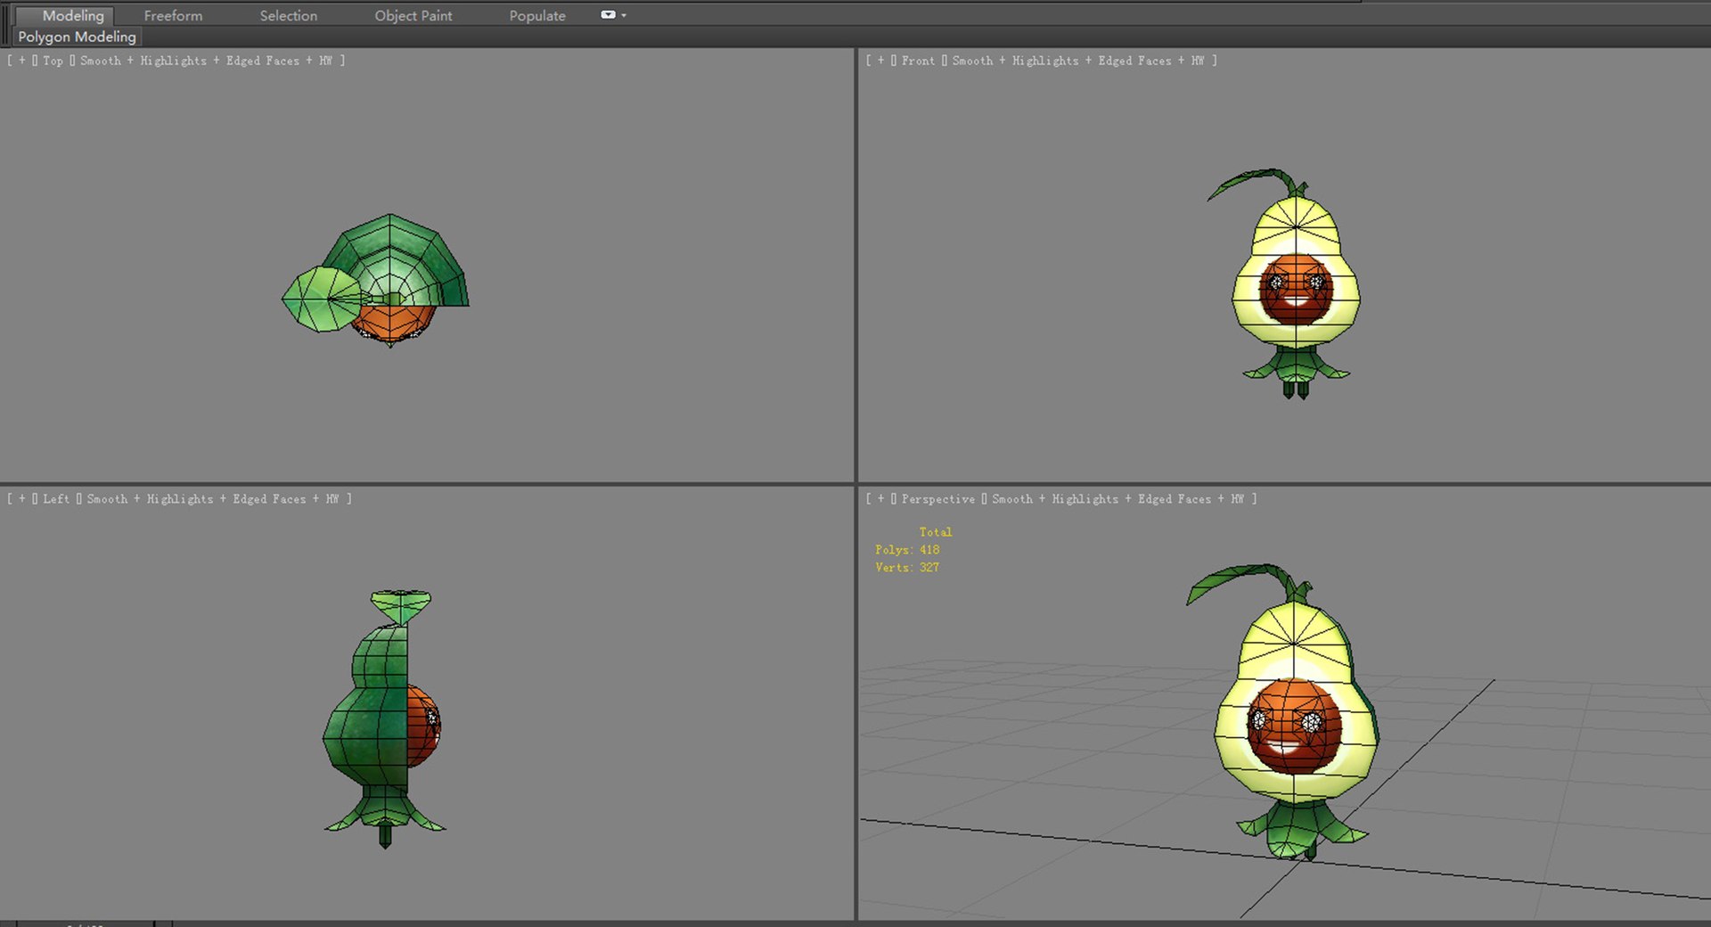Expand the Polygon Modeling panel
The image size is (1711, 927).
coord(77,37)
